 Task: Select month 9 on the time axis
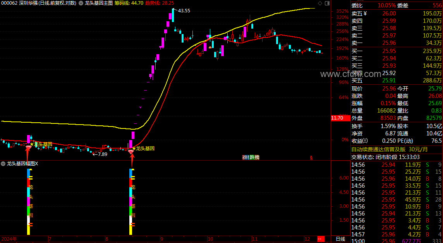click(162, 239)
